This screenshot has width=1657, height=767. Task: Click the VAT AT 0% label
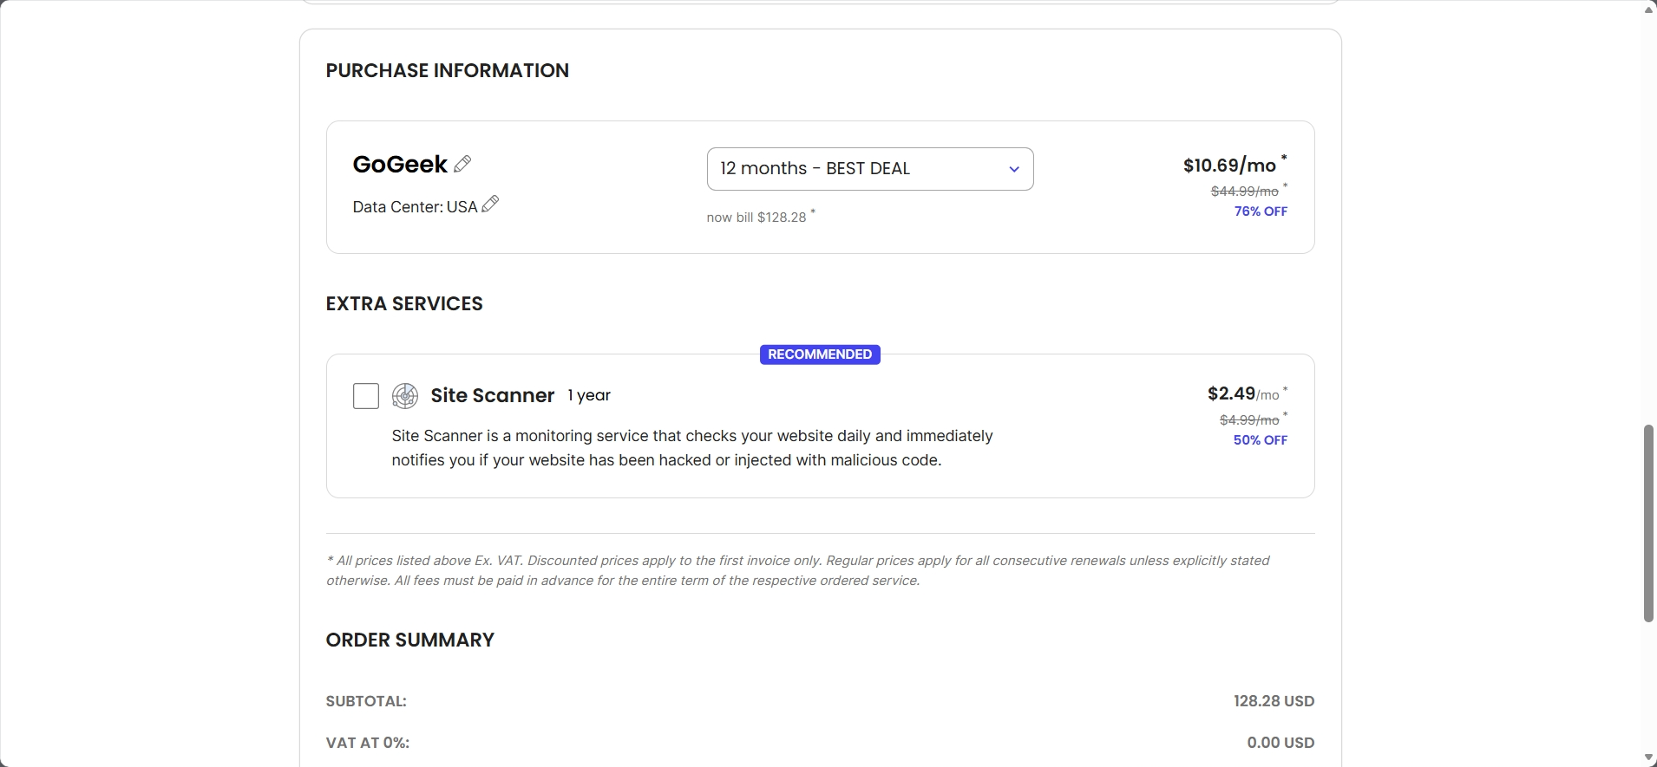pyautogui.click(x=368, y=743)
